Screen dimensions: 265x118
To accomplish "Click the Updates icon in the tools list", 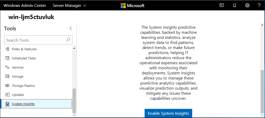I will tap(7, 95).
